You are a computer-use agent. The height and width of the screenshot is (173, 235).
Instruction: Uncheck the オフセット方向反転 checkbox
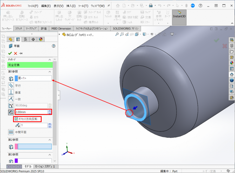tap(16, 119)
